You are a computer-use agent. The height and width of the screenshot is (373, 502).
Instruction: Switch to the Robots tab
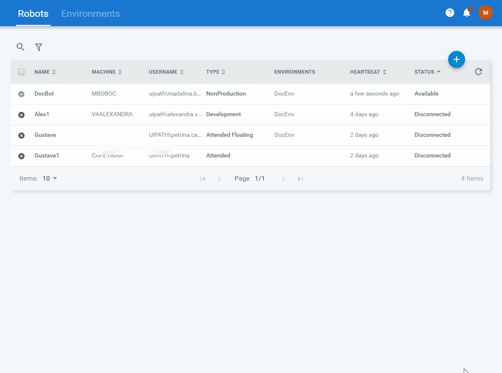click(33, 13)
